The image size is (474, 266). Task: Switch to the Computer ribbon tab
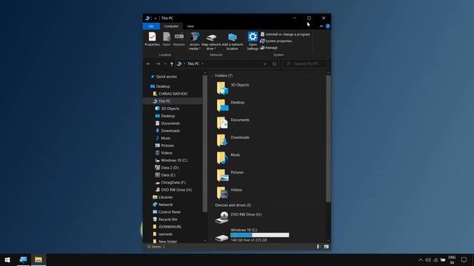pyautogui.click(x=171, y=27)
